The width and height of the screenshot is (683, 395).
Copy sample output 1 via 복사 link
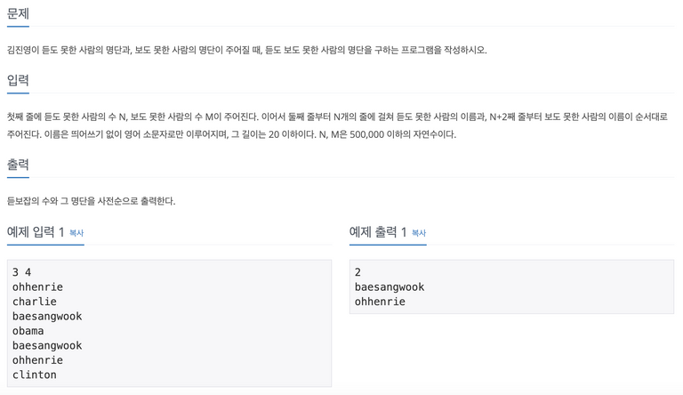(x=419, y=233)
